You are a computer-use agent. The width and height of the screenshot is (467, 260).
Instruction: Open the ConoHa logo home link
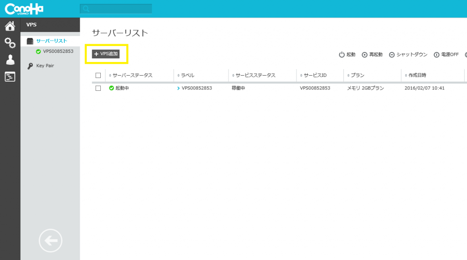[24, 9]
